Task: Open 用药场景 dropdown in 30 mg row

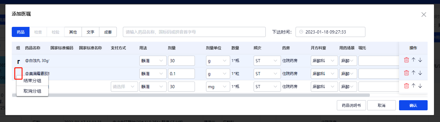Action: (x=348, y=86)
